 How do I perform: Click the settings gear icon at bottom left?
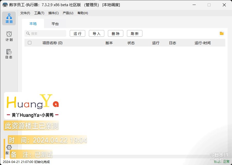pos(9,147)
